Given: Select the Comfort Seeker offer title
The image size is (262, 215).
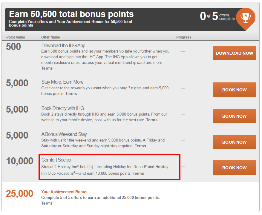Looking at the screenshot, I should pos(56,160).
